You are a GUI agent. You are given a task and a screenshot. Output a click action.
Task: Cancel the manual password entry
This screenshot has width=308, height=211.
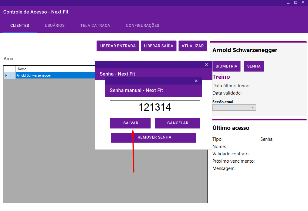click(x=178, y=123)
